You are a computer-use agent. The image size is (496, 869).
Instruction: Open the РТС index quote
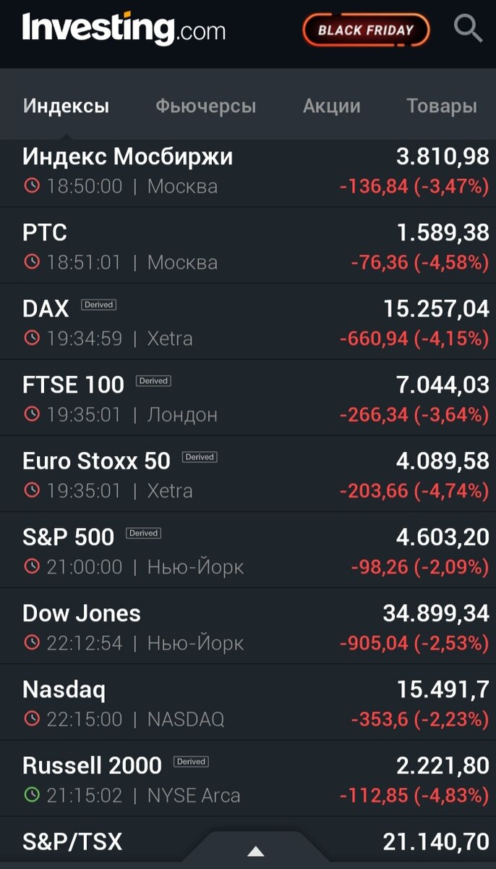tap(43, 233)
